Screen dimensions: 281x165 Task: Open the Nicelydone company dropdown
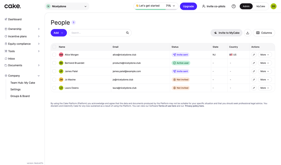(67, 6)
